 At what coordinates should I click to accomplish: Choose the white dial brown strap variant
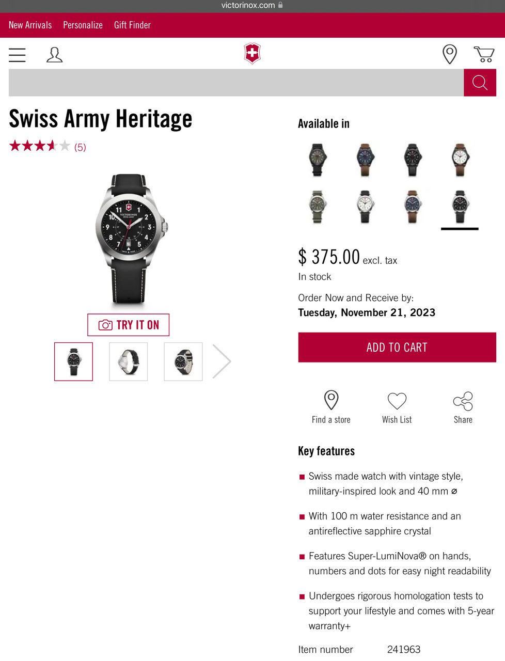[x=460, y=160]
